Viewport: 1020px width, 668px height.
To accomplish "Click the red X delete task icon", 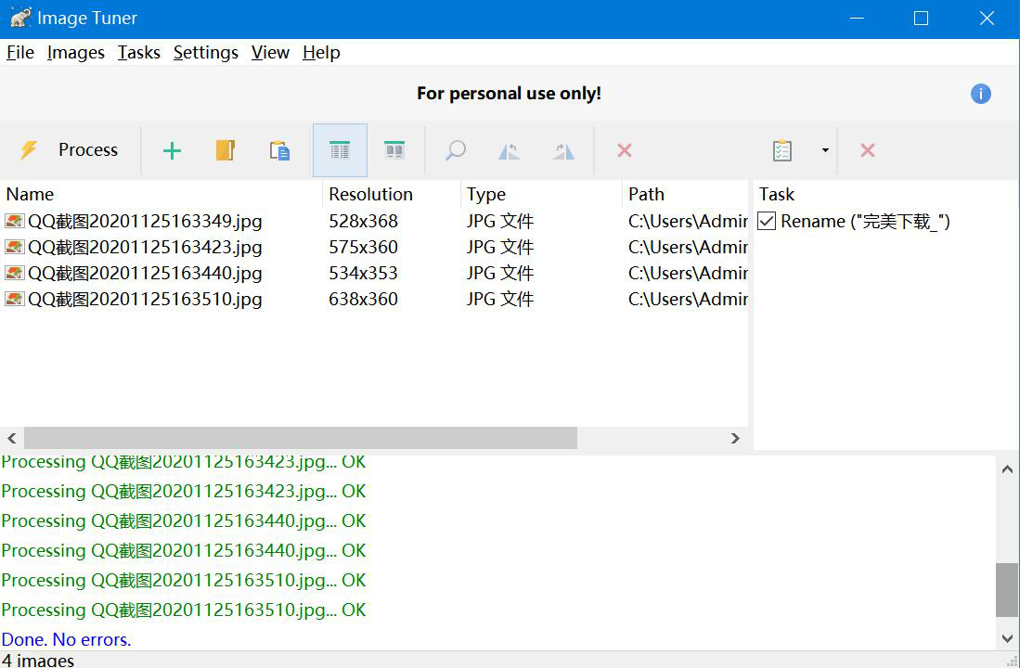I will tap(867, 150).
